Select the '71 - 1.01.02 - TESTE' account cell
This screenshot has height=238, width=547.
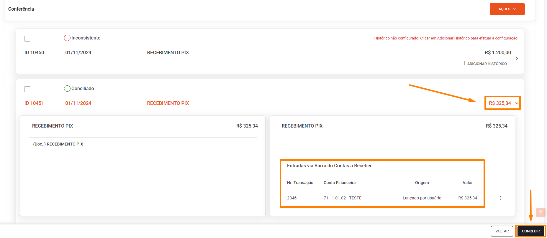coord(342,198)
